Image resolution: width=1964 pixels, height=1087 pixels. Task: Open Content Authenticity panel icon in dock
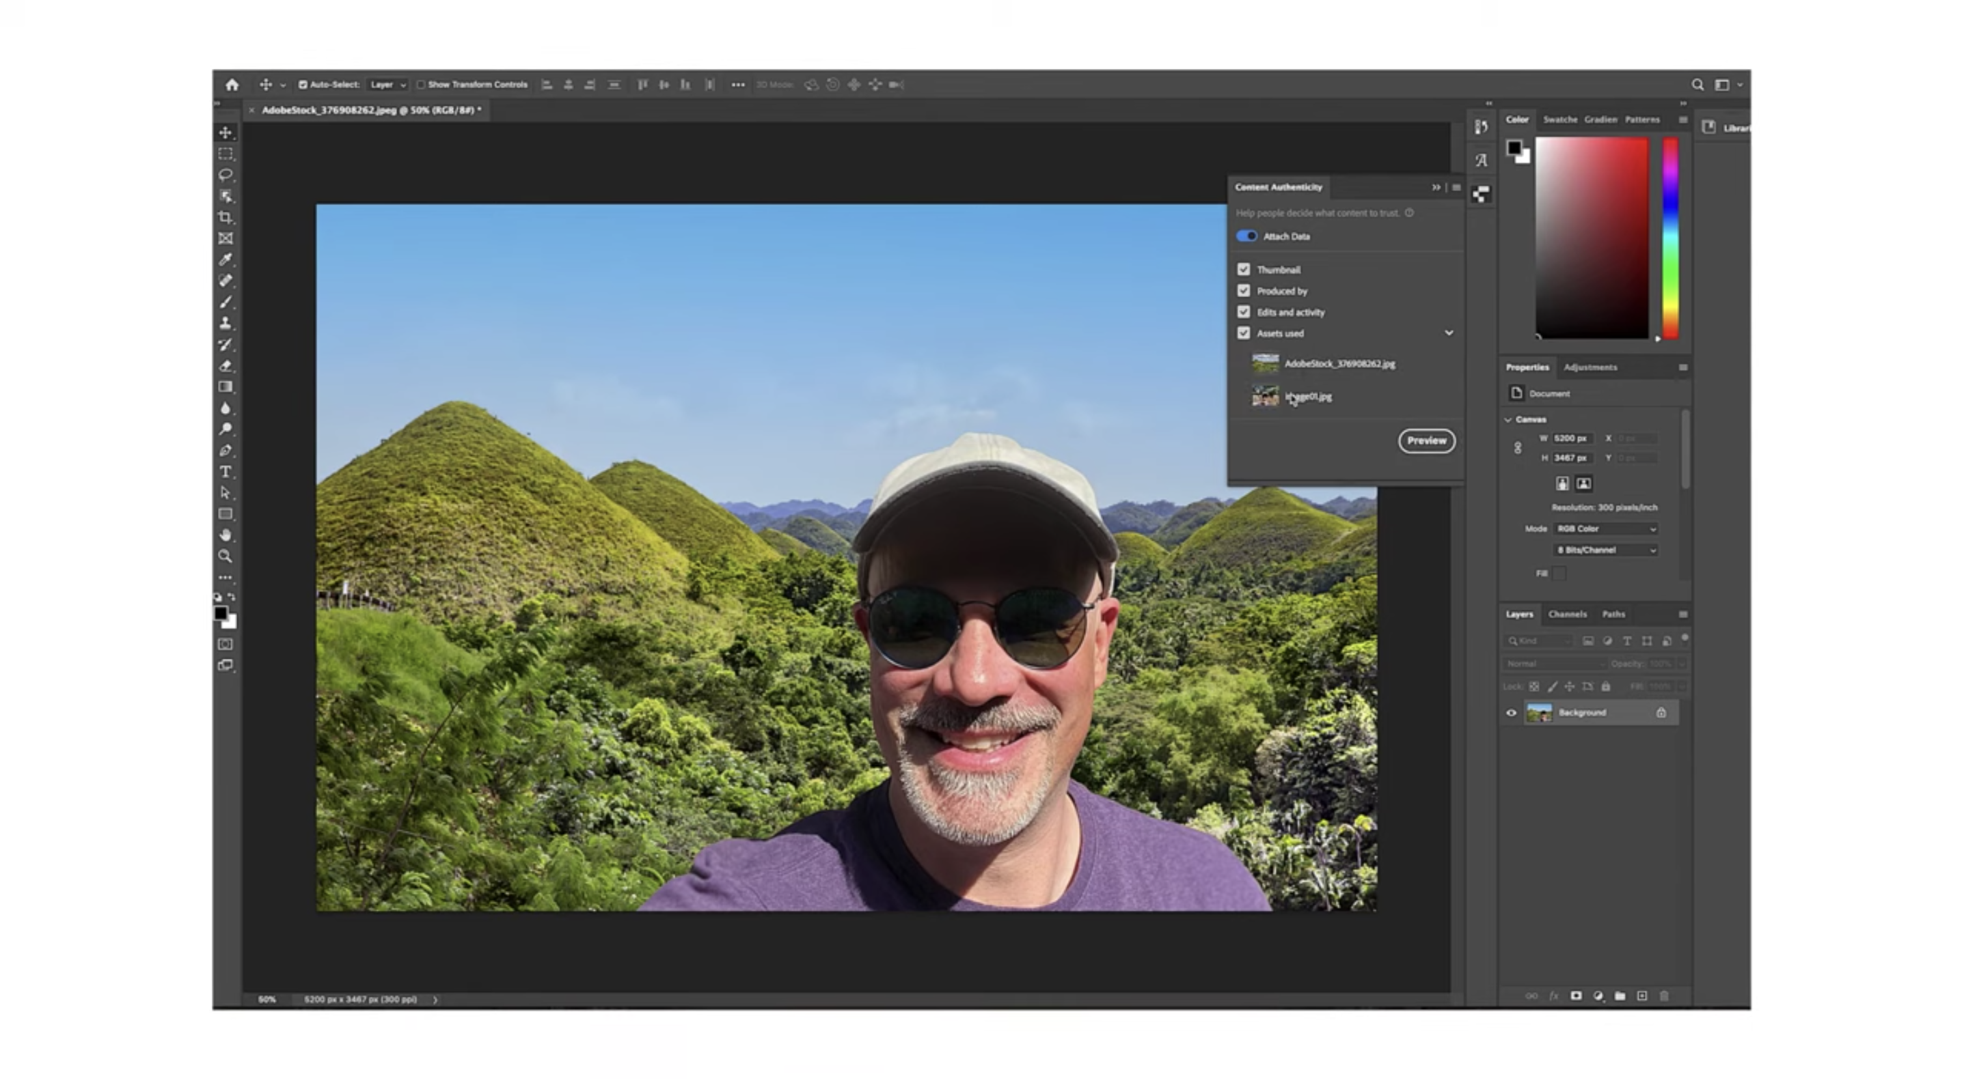tap(1482, 194)
